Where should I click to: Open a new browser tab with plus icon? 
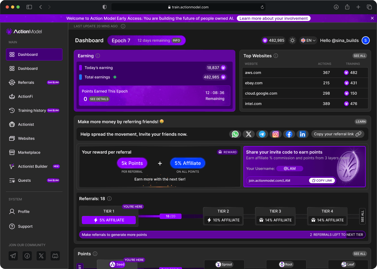(358, 7)
